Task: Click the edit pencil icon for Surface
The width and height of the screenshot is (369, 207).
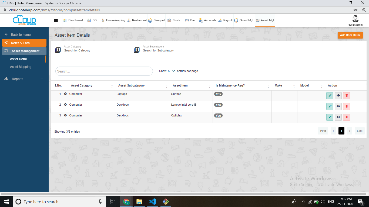Action: point(330,96)
